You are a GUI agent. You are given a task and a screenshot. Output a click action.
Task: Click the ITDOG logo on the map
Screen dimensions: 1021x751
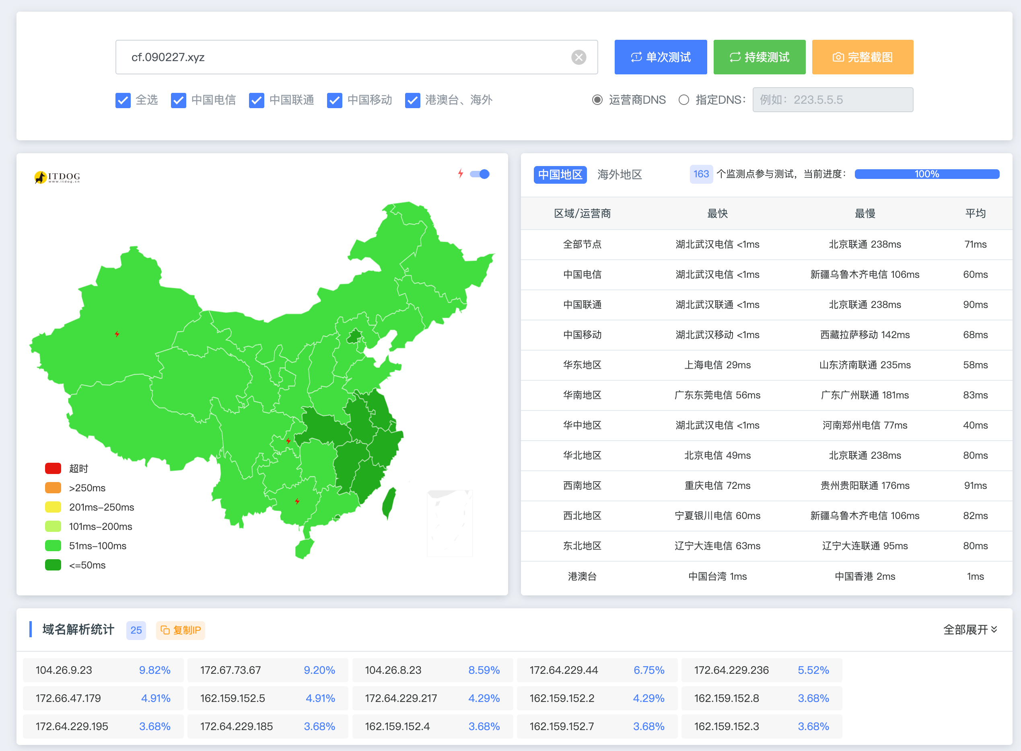click(57, 177)
